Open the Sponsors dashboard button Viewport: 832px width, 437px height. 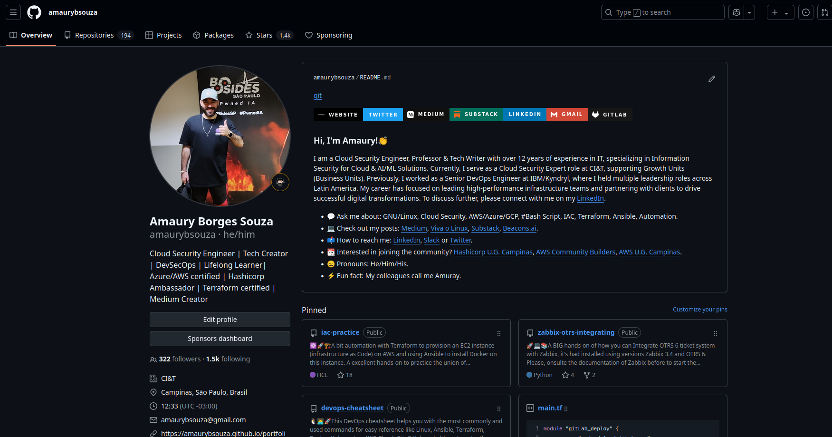click(220, 339)
